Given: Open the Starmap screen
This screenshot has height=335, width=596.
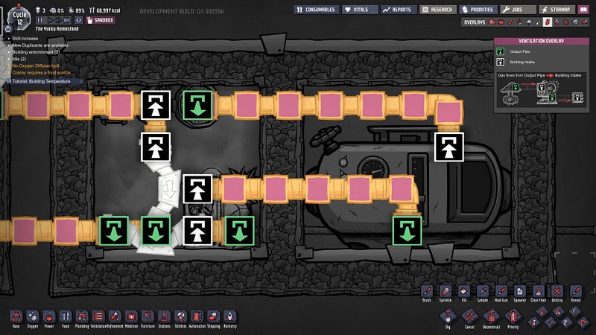Looking at the screenshot, I should pos(557,10).
